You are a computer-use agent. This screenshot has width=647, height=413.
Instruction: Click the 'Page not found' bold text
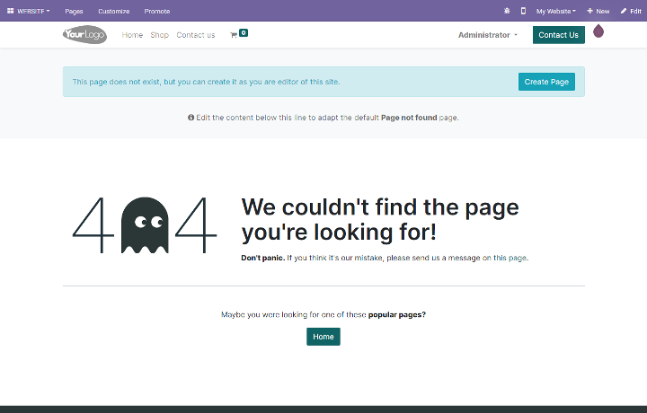(x=409, y=118)
